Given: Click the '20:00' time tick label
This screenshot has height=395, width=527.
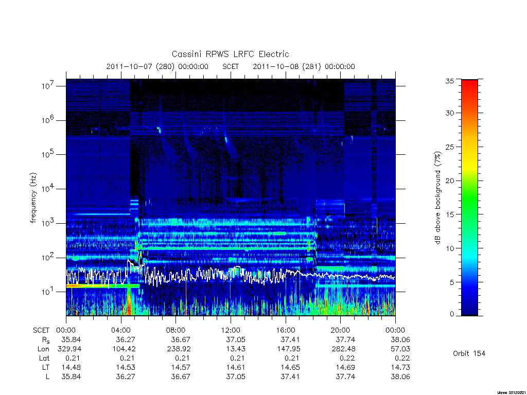Looking at the screenshot, I should tap(341, 330).
